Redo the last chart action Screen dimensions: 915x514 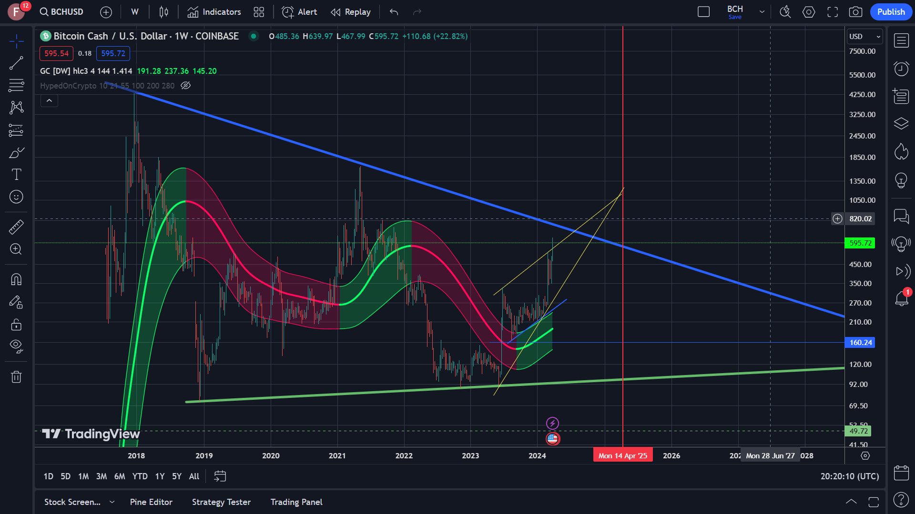click(417, 12)
